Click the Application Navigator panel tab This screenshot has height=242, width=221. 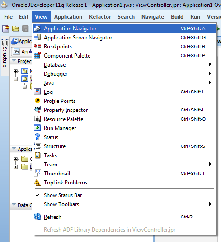[21, 41]
